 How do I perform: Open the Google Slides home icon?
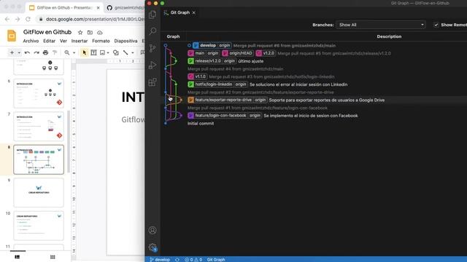click(12, 36)
